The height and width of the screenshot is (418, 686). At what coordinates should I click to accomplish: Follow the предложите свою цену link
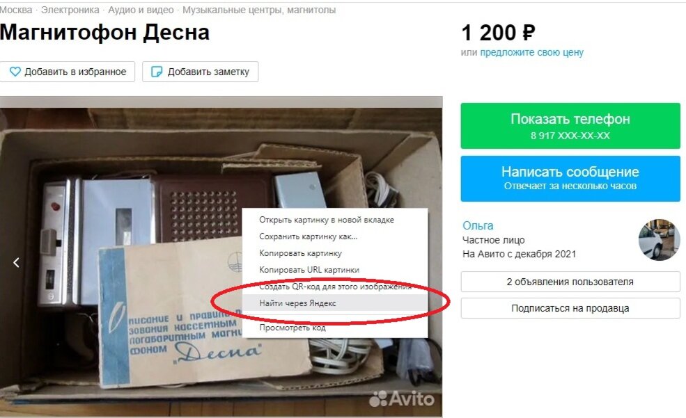[531, 52]
